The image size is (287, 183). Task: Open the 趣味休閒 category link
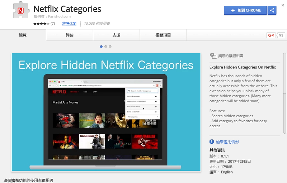click(x=69, y=24)
